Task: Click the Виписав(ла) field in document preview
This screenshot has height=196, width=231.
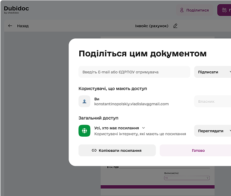Action: tap(187, 178)
